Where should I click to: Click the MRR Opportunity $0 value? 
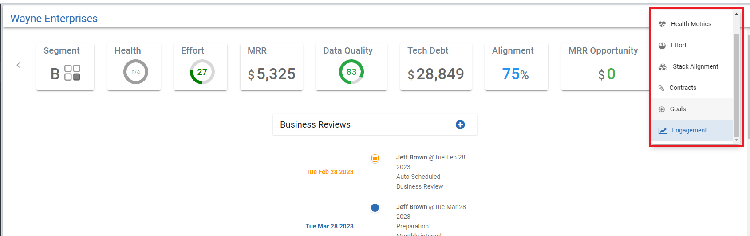(607, 74)
